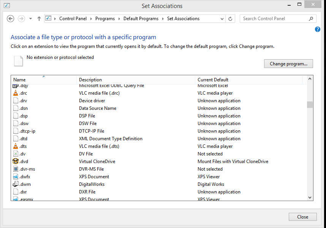Click the Change program... button

(288, 64)
